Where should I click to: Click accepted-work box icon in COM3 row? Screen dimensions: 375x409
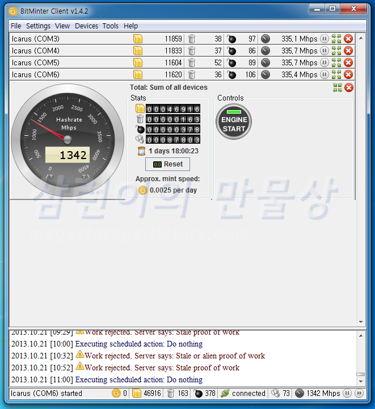pyautogui.click(x=138, y=39)
